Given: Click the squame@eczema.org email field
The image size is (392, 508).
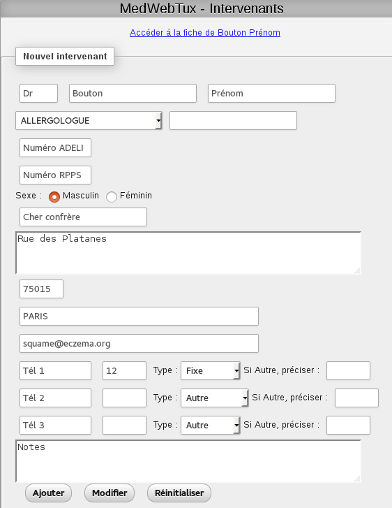Looking at the screenshot, I should [139, 343].
